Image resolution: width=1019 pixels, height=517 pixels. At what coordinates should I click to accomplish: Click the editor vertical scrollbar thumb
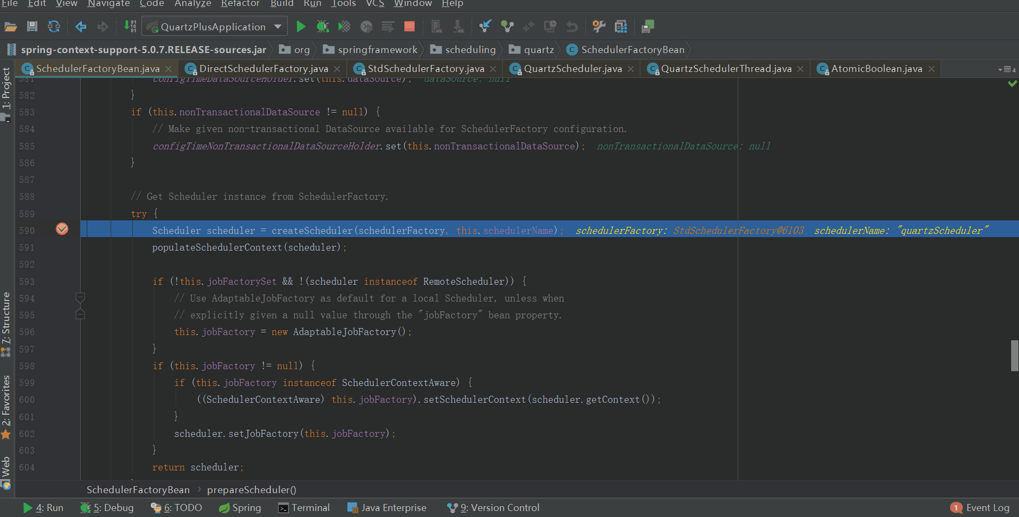point(1015,356)
